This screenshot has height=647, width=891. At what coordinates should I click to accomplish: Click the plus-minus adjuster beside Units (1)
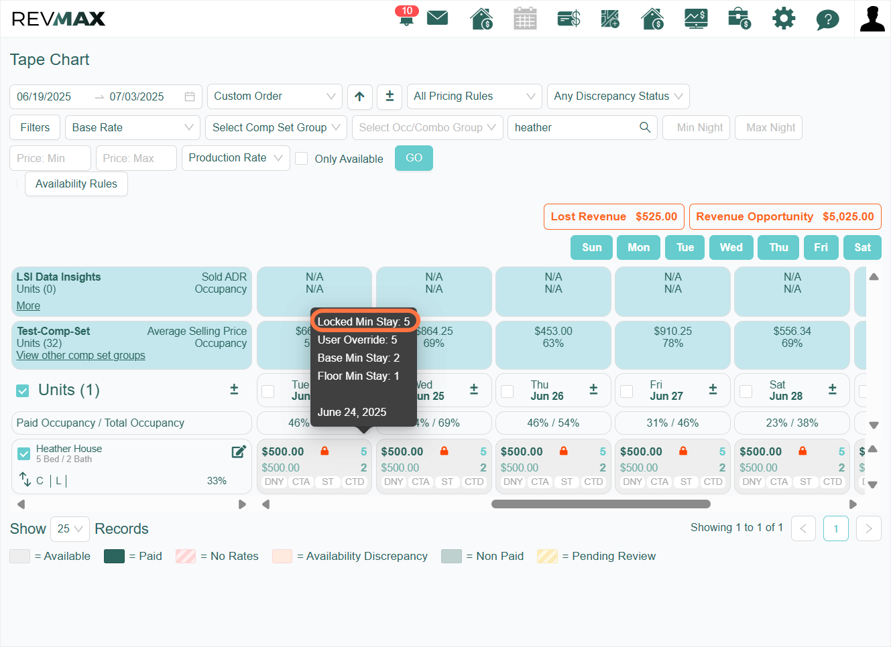click(234, 389)
